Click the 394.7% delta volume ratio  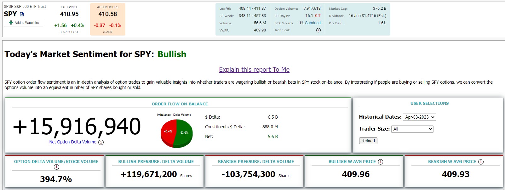[x=56, y=179]
